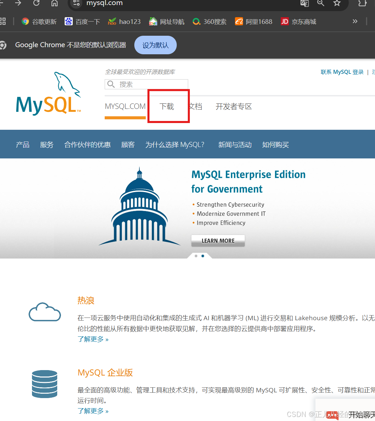The image size is (375, 421).
Task: Expand the hidden bookmarks chevron
Action: pyautogui.click(x=355, y=21)
